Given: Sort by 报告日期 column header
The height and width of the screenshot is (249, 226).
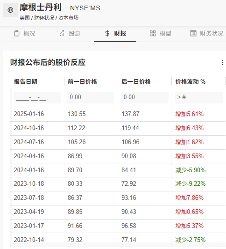Looking at the screenshot, I should [x=26, y=81].
